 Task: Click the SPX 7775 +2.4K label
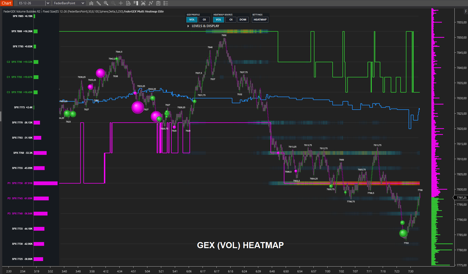click(23, 107)
